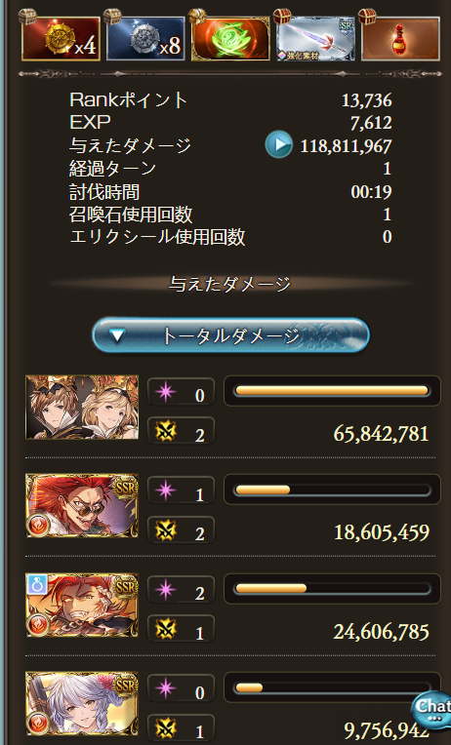Select the ringed red-haired SSR character portrait
This screenshot has height=745, width=451.
tap(82, 605)
